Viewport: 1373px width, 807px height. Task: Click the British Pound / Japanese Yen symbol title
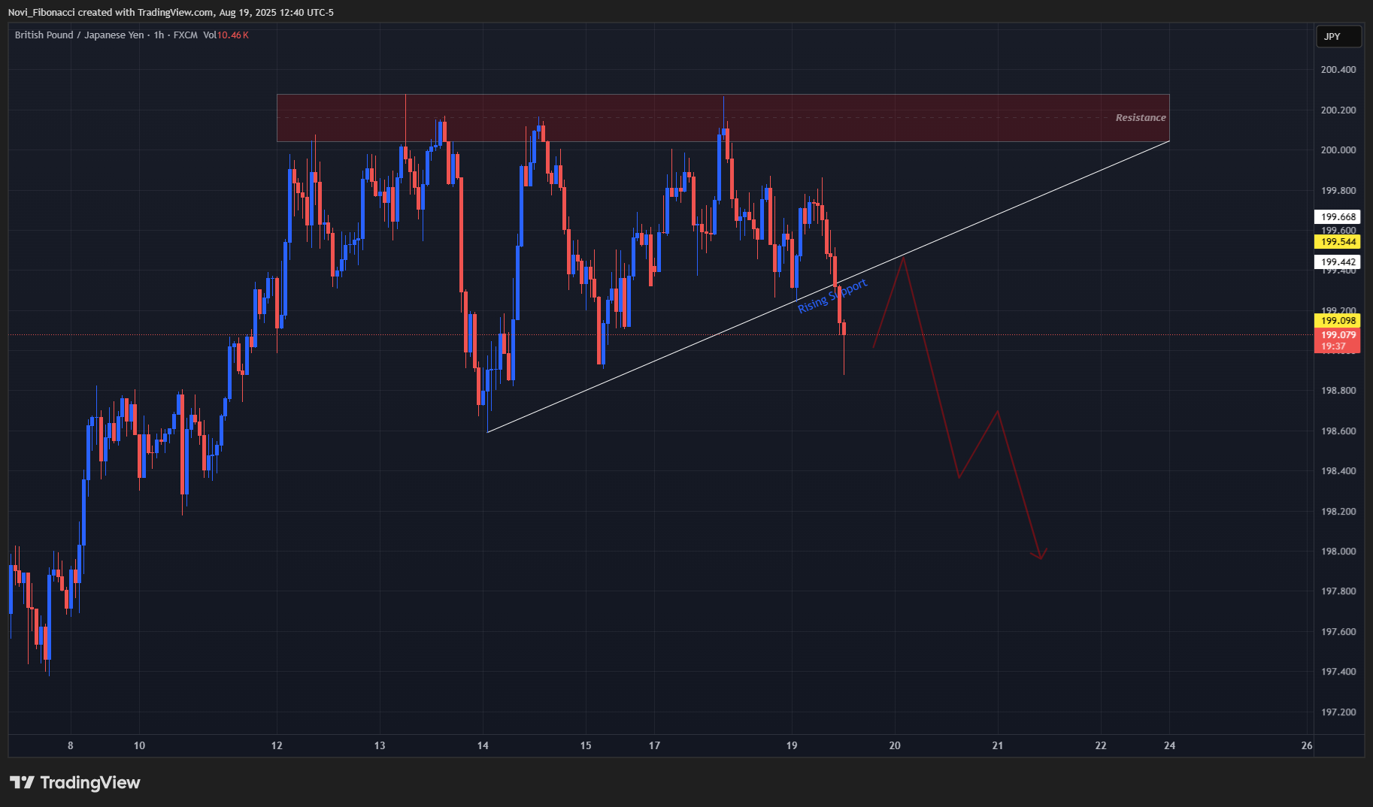tap(79, 35)
